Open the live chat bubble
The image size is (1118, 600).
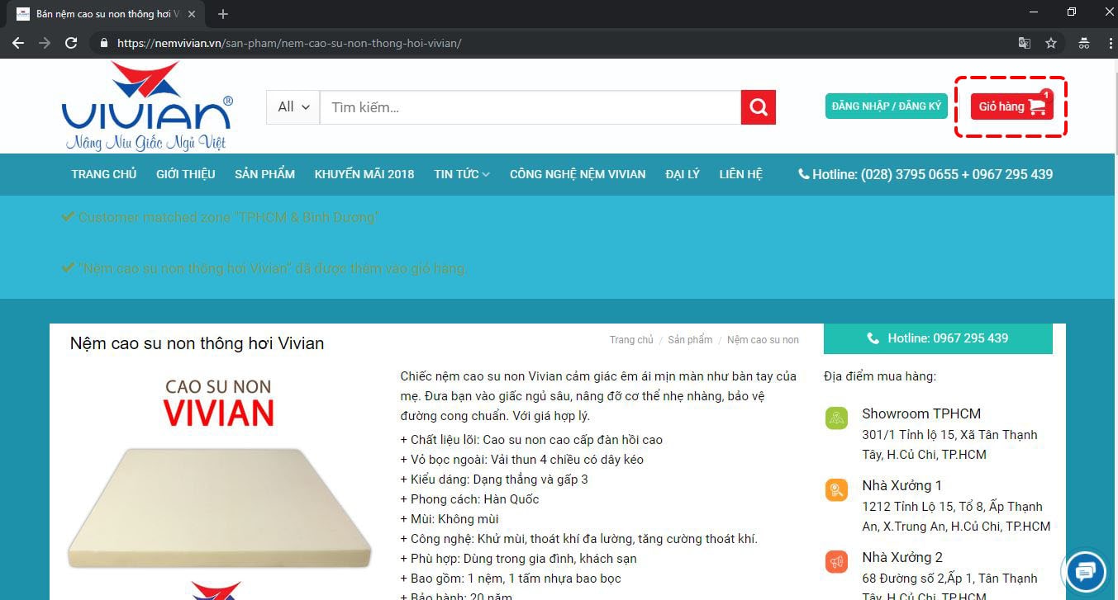pyautogui.click(x=1085, y=571)
